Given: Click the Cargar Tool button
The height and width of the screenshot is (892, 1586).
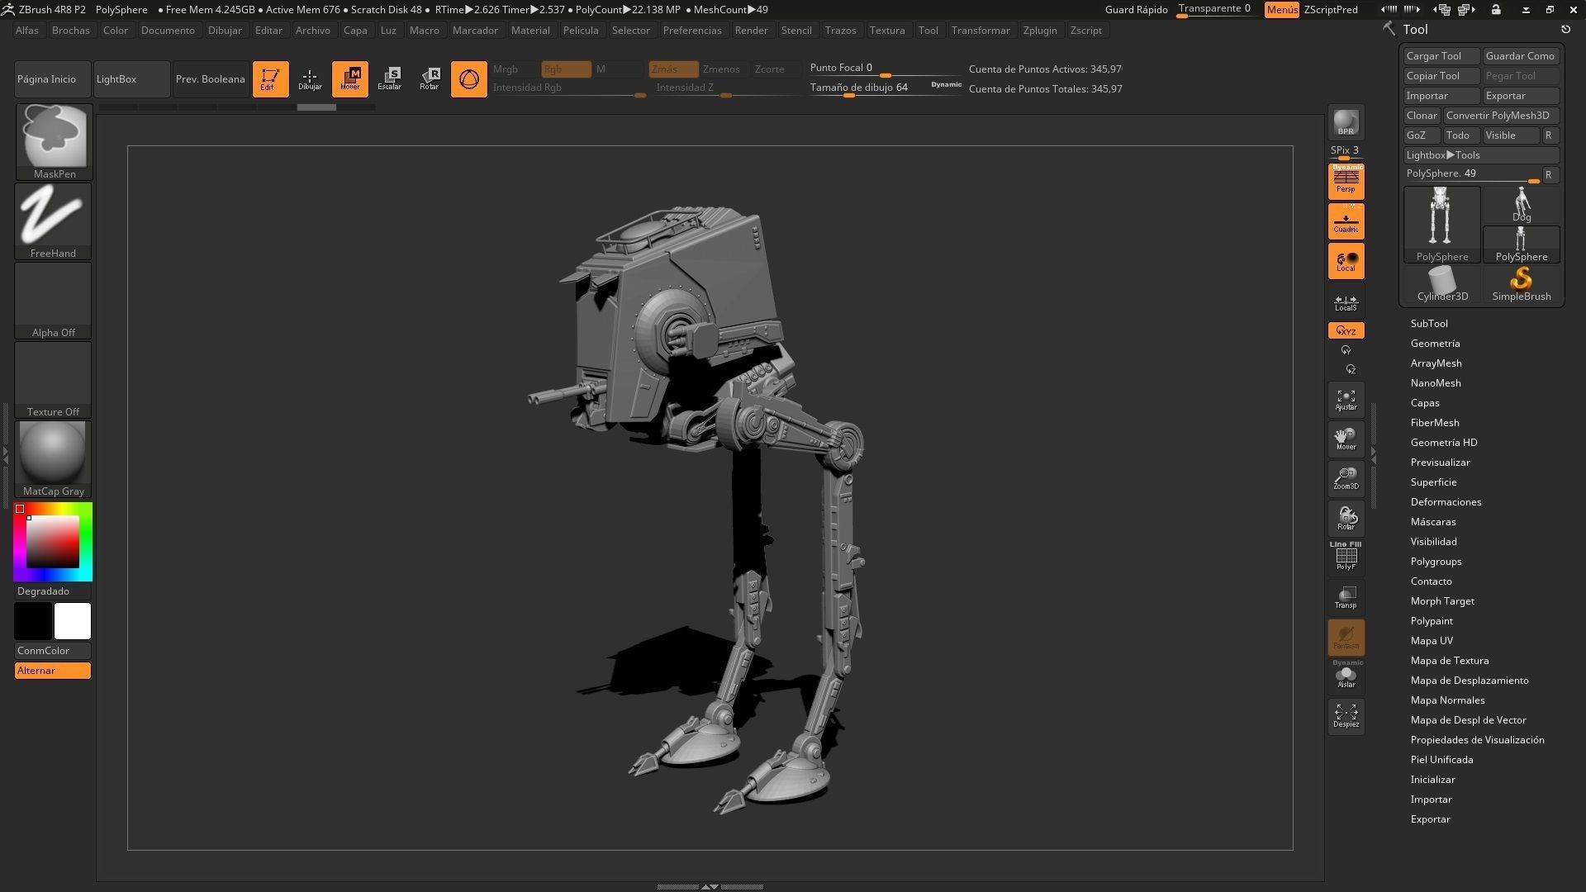Looking at the screenshot, I should (x=1441, y=56).
